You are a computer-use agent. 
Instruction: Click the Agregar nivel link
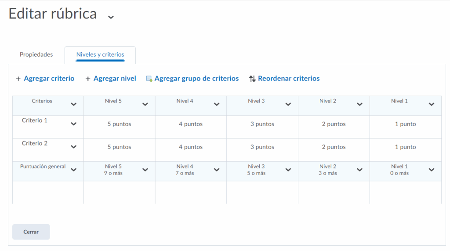115,79
